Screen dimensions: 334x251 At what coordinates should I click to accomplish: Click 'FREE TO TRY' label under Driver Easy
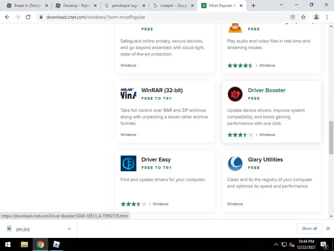coord(157,168)
